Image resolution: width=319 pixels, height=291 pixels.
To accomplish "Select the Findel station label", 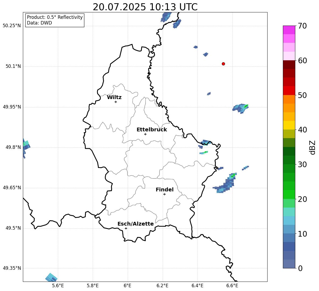I will pyautogui.click(x=165, y=190).
